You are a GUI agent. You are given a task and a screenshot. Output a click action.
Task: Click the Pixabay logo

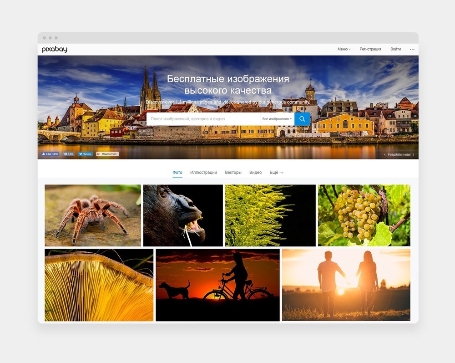tap(55, 49)
